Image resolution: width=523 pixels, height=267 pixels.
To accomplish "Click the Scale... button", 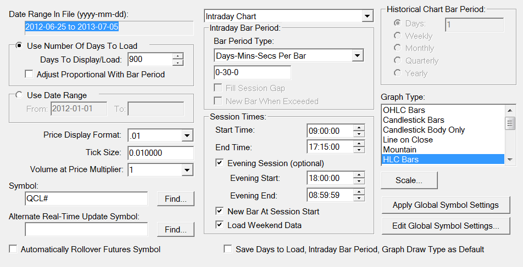I will (x=409, y=180).
